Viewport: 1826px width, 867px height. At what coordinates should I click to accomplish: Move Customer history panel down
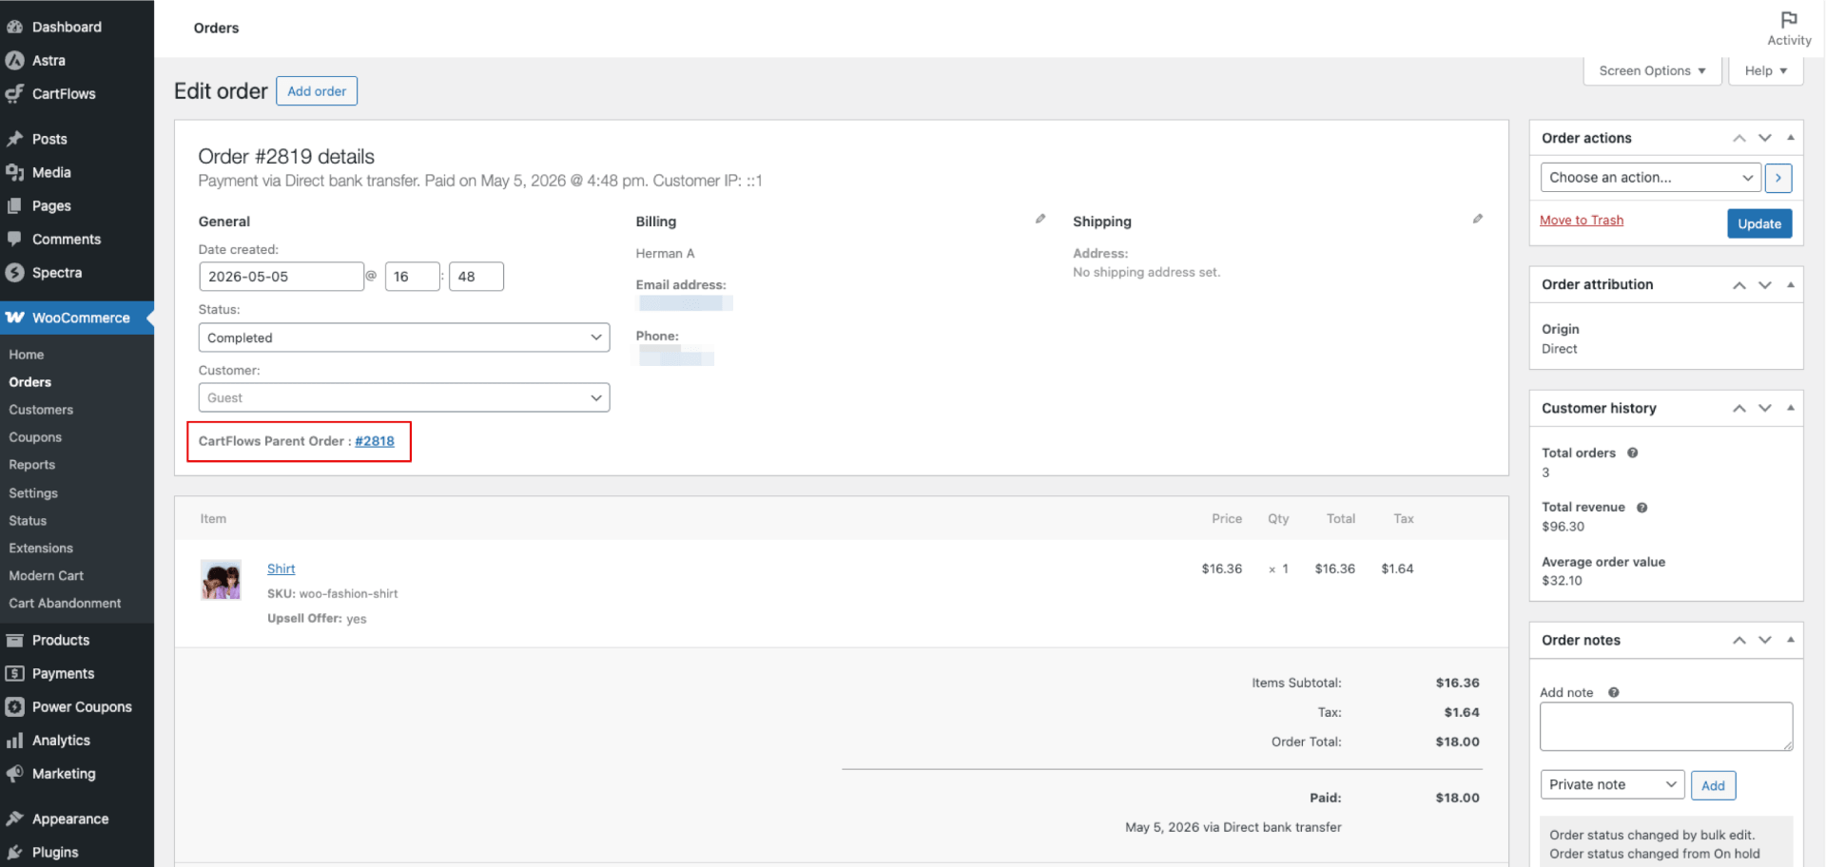1764,408
